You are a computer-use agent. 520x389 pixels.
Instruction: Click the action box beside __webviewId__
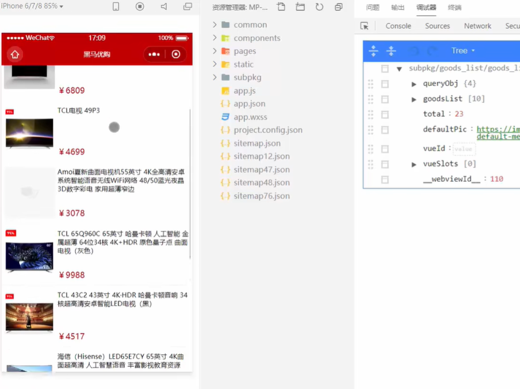(385, 179)
